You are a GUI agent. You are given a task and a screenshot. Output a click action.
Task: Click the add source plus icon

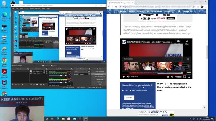tap(31, 84)
